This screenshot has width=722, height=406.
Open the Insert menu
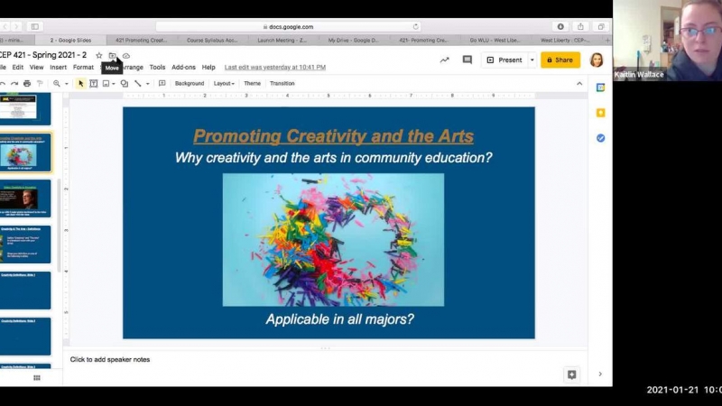click(58, 67)
